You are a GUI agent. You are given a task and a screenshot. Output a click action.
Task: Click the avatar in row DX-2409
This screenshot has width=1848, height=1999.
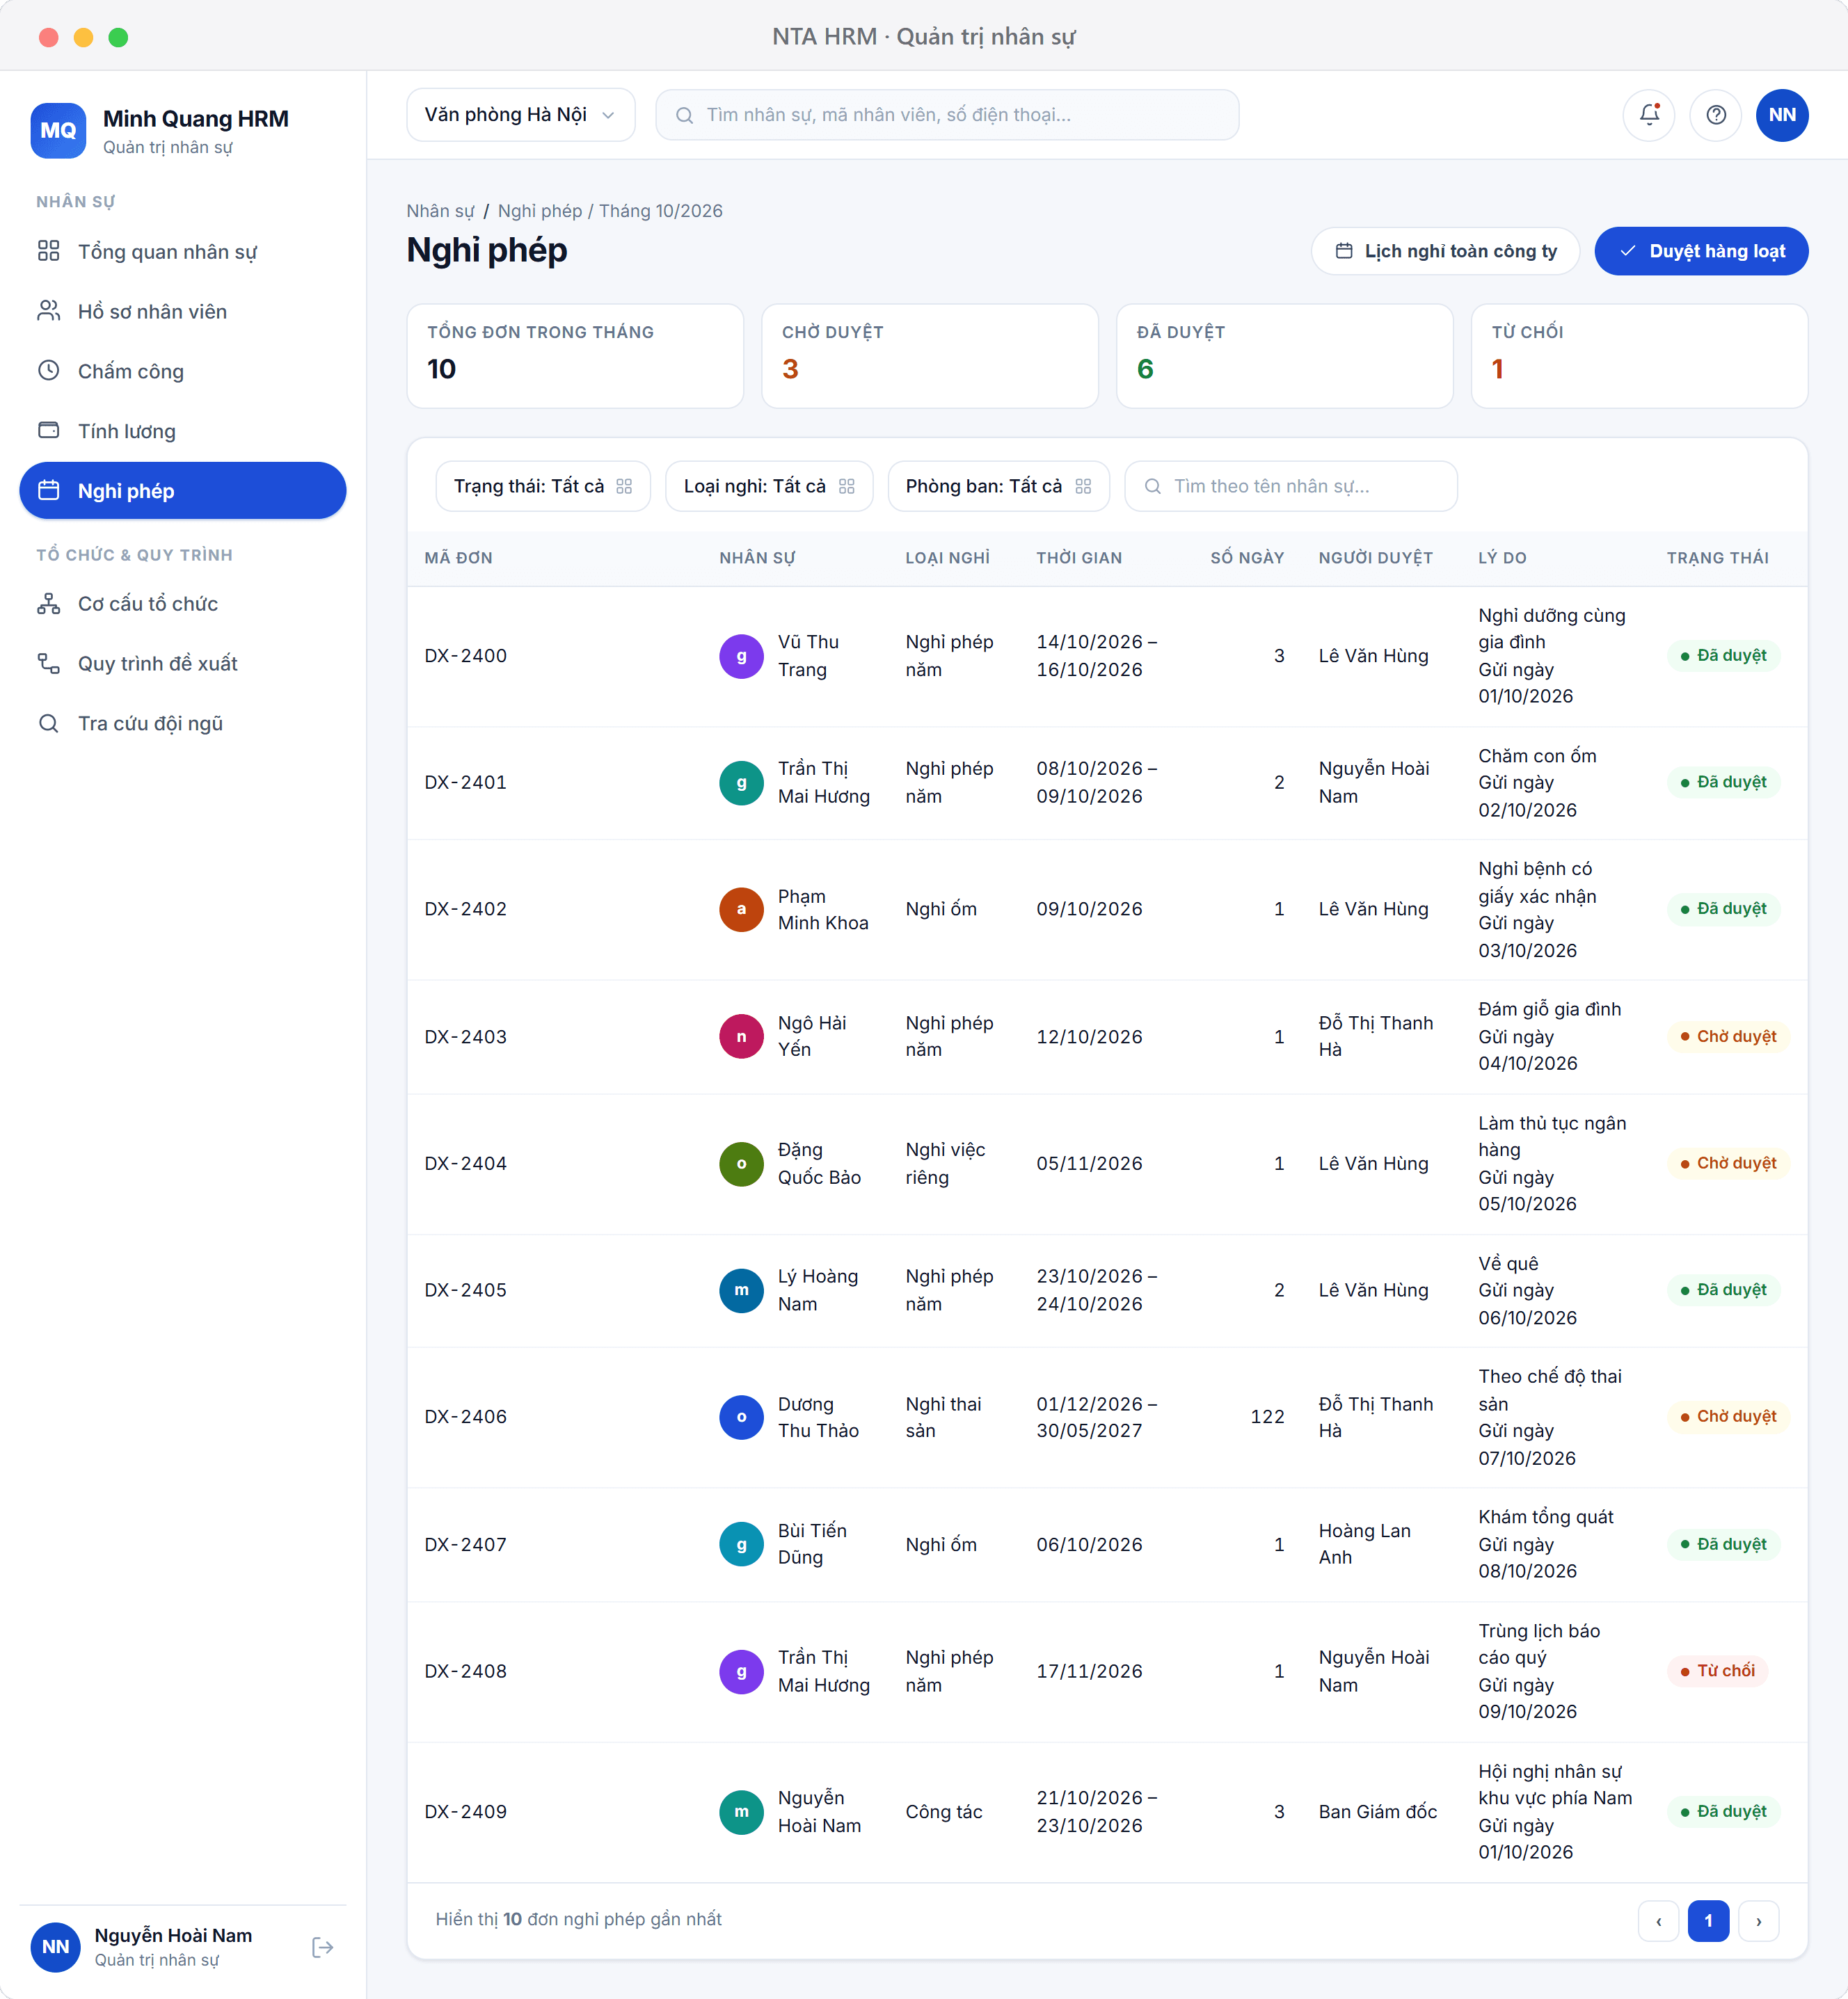coord(741,1812)
